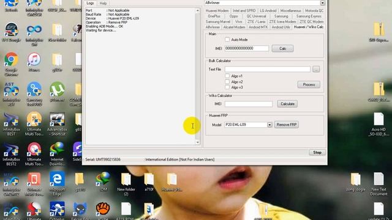Open the Huawei y6 desktop folder
Viewport: 392px width, 220px height.
171,182
